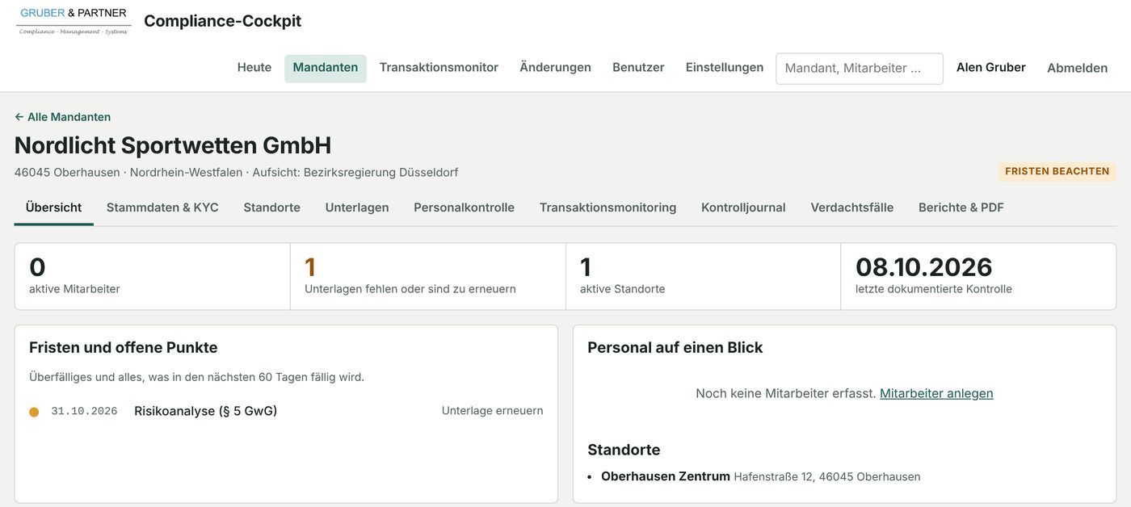
Task: Click the Mandant, Mitarbeiter search field
Action: 860,69
